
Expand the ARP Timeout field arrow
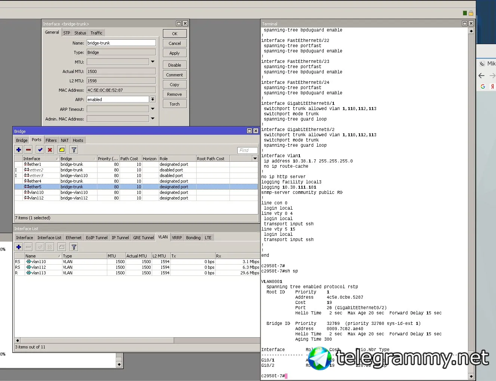pos(153,109)
